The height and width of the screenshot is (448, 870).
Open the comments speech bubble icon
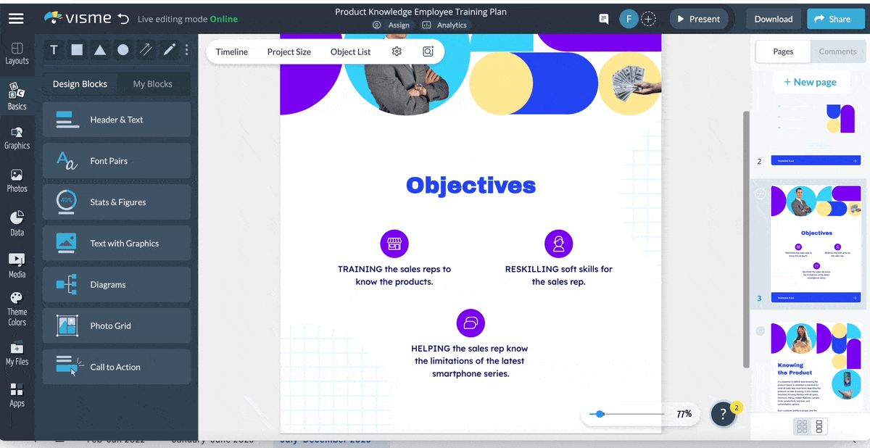[x=603, y=19]
